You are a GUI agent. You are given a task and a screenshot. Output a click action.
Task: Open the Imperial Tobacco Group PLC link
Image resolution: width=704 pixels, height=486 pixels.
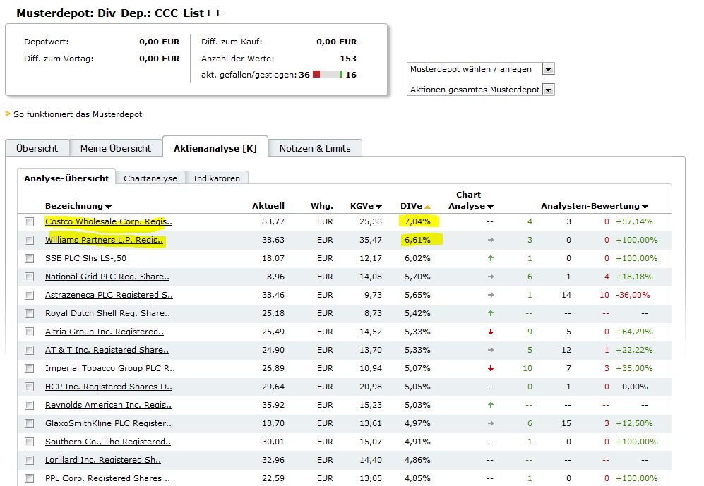pyautogui.click(x=110, y=368)
